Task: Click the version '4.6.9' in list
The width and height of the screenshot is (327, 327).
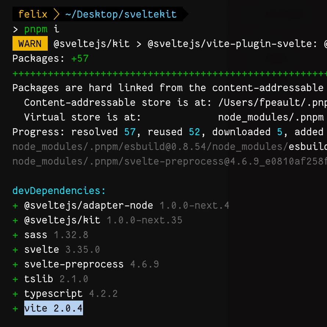Action: click(144, 264)
